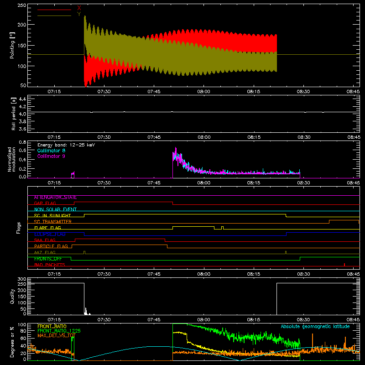The height and width of the screenshot is (365, 365).
Task: Click the 08:45 label under Pointing plot
Action: tap(353, 92)
